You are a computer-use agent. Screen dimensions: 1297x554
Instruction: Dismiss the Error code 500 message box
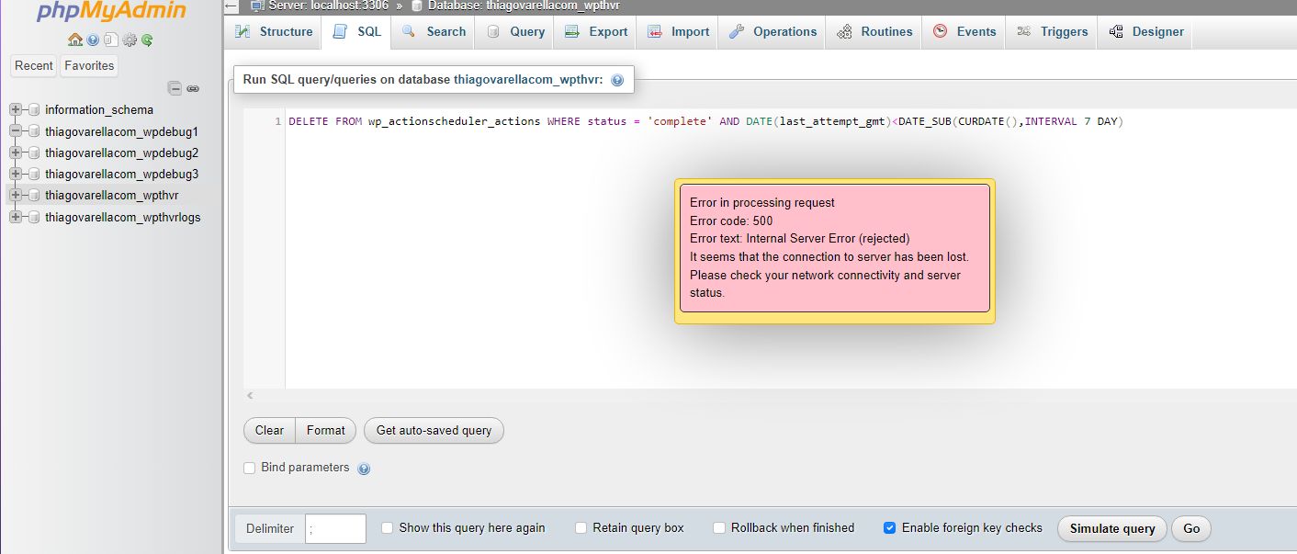(x=835, y=248)
